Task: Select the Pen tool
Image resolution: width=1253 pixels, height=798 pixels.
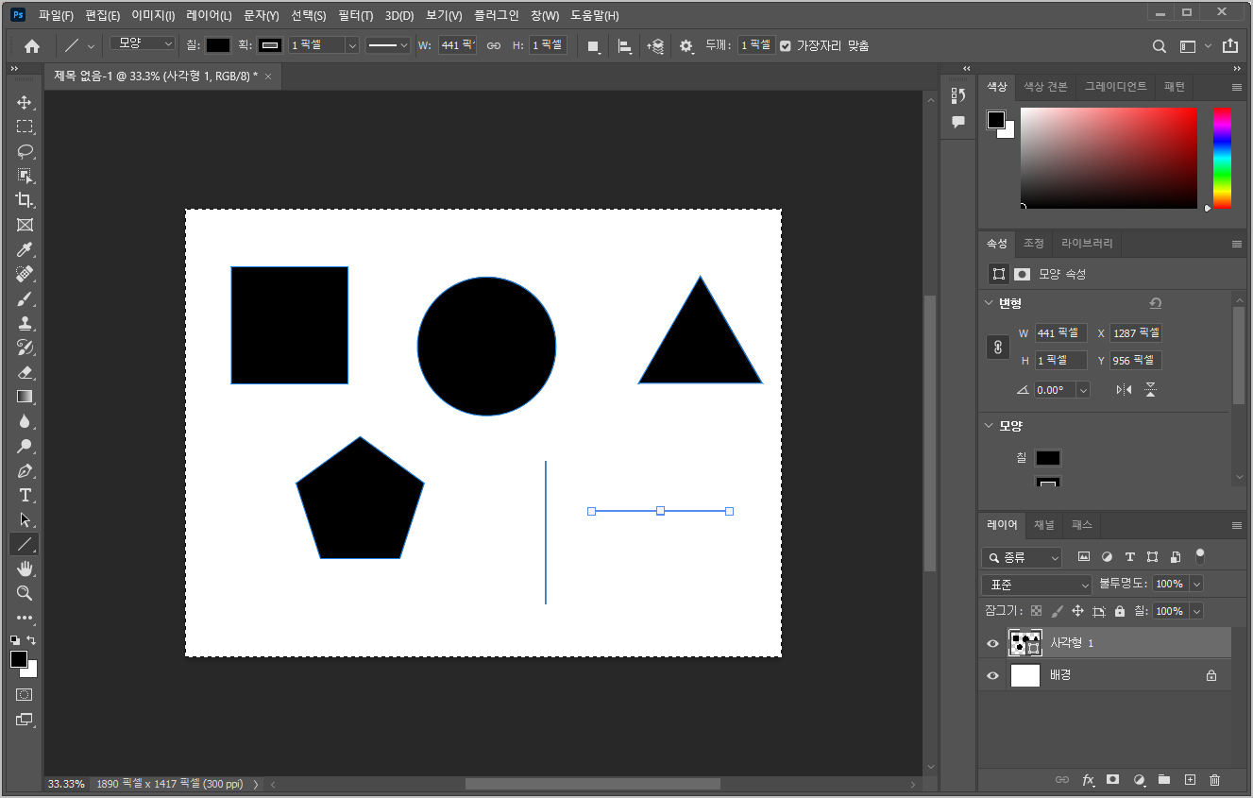Action: 25,470
